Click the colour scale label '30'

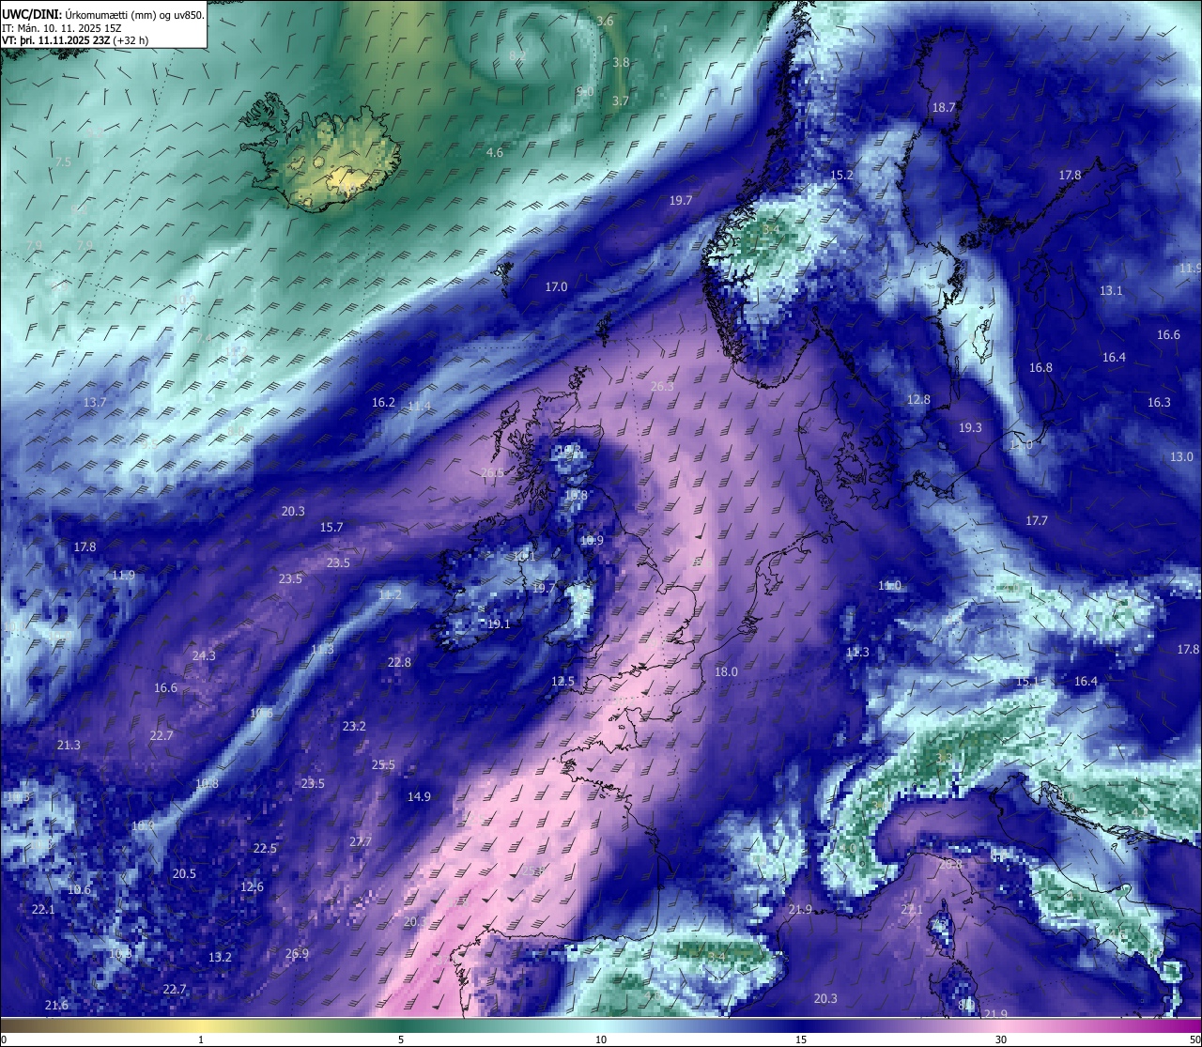[1001, 1039]
